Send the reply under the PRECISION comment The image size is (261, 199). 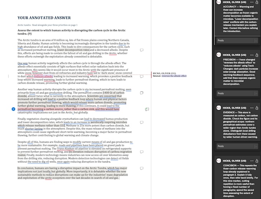(x=256, y=93)
